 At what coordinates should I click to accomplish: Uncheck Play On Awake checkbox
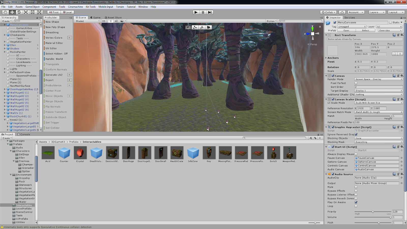click(356, 202)
